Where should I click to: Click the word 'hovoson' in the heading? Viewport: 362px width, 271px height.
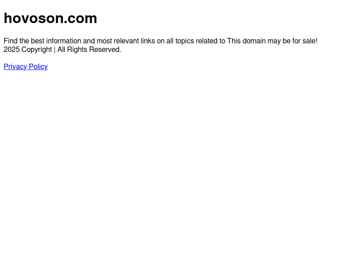(33, 18)
